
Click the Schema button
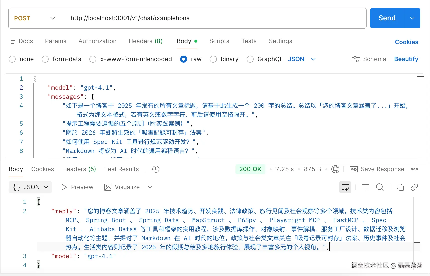tap(369, 59)
